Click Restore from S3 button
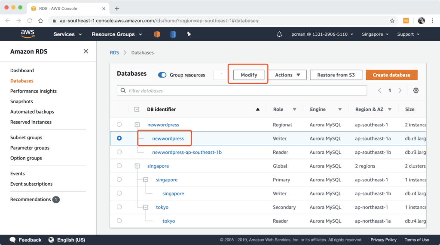Viewport: 440px width, 245px height. [x=336, y=75]
